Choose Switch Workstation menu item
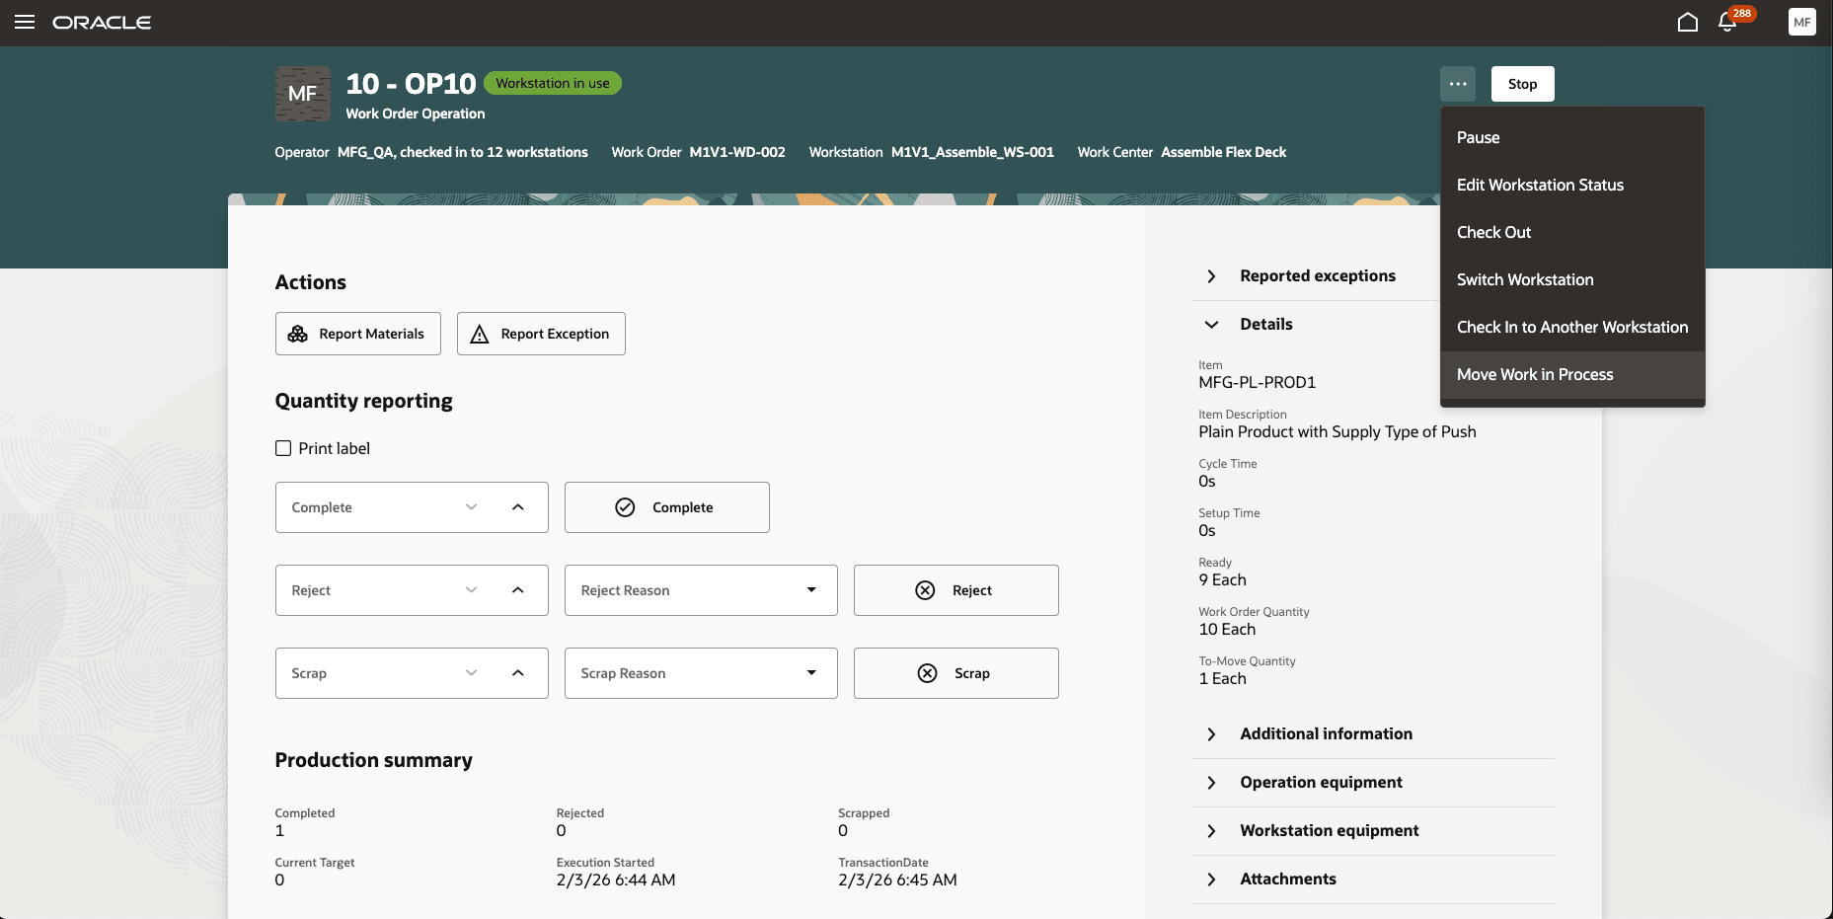 pyautogui.click(x=1572, y=280)
